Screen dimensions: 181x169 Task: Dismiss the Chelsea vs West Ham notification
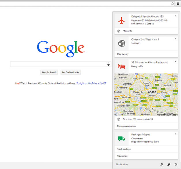pyautogui.click(x=176, y=39)
